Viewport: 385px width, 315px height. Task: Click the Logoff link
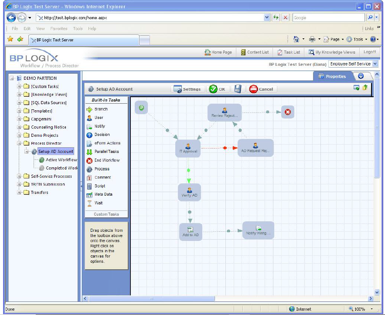point(370,52)
